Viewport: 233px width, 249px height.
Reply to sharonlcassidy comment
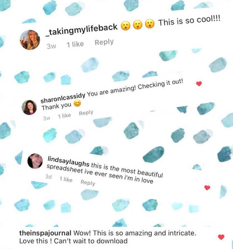click(x=86, y=113)
